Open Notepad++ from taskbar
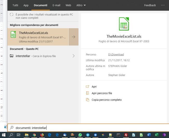 (x=110, y=135)
